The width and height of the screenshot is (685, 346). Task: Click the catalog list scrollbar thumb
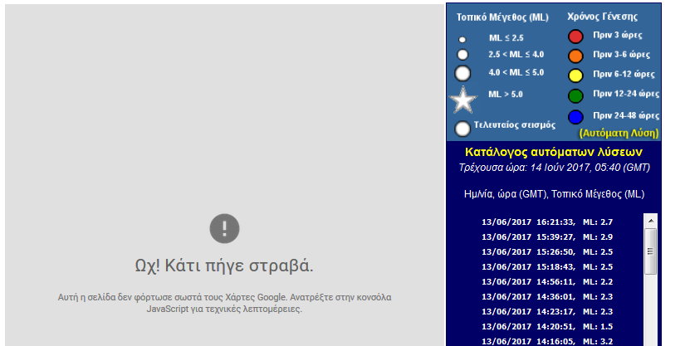coord(651,251)
